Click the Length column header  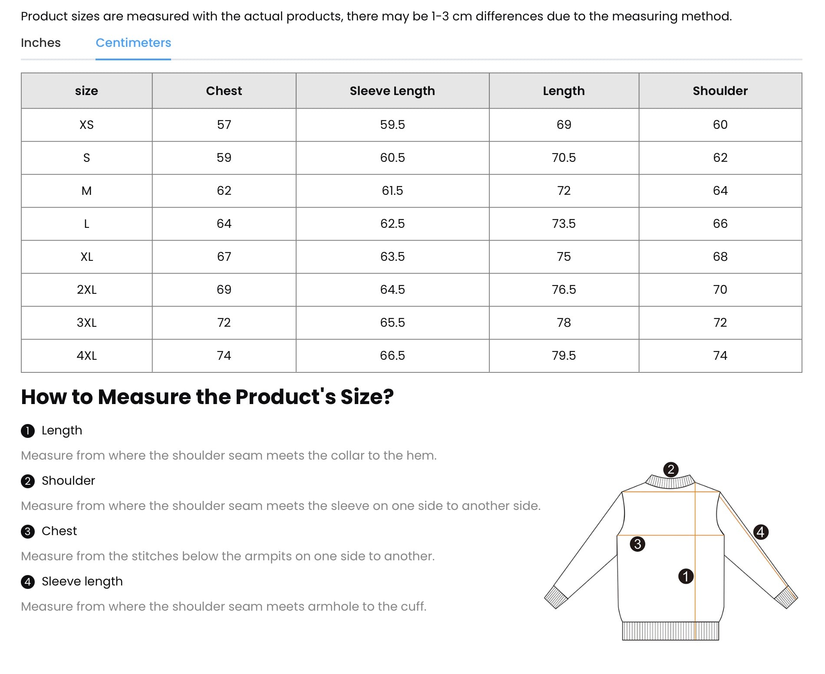pos(564,91)
